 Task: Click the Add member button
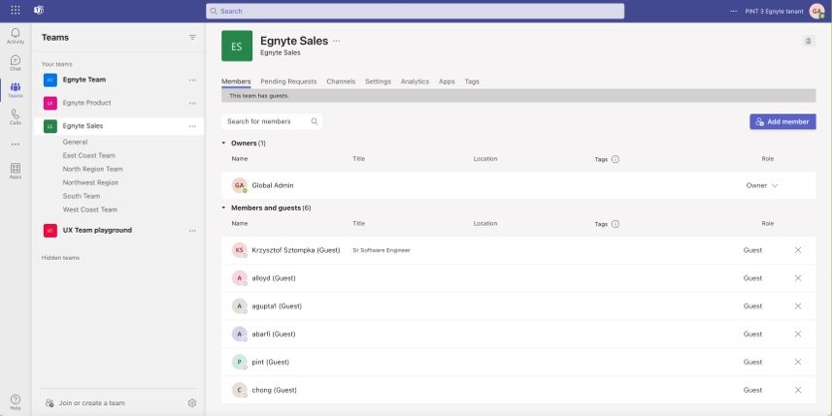(782, 122)
